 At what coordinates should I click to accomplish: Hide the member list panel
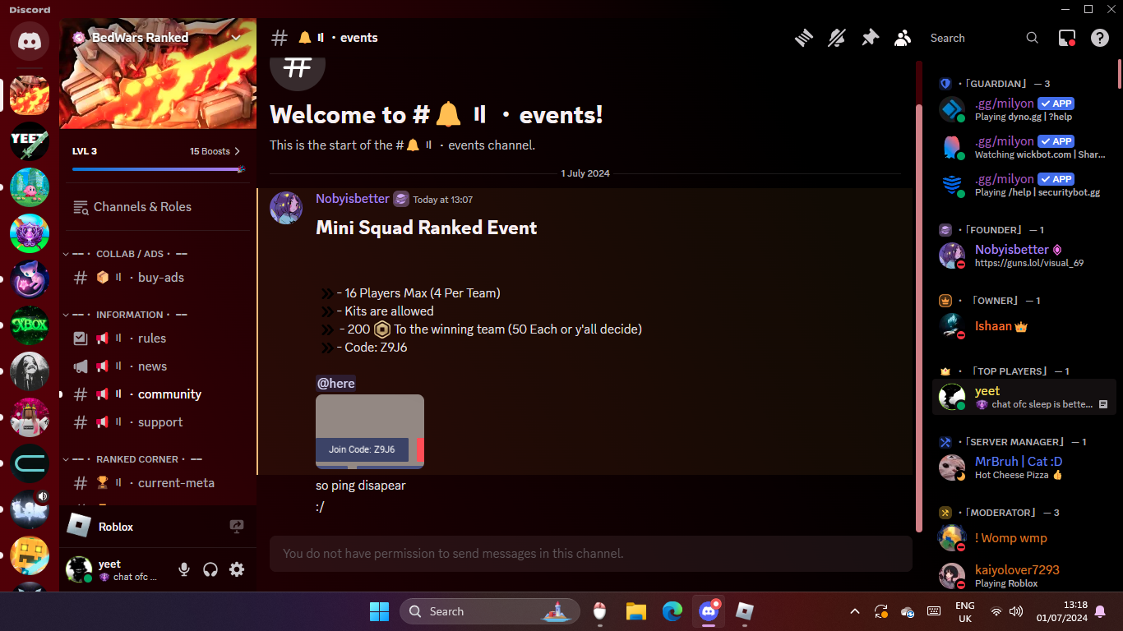903,38
